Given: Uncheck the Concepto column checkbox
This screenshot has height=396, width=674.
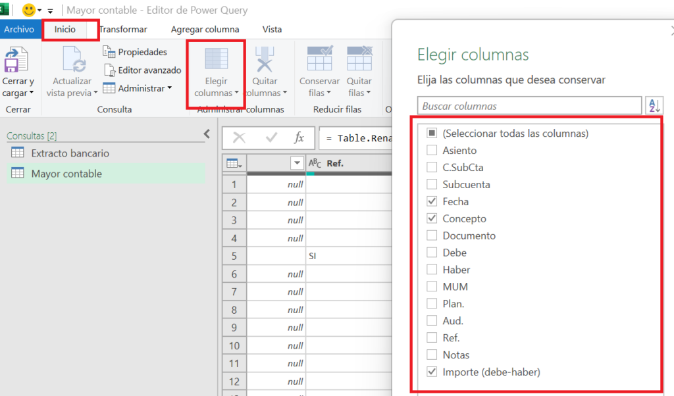Looking at the screenshot, I should [x=432, y=218].
